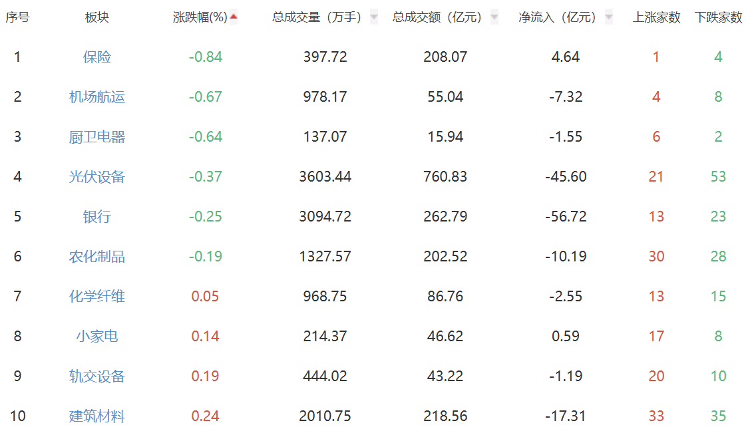Screen dimensions: 748x435
Task: Click the 板块 column header
Action: pos(97,18)
